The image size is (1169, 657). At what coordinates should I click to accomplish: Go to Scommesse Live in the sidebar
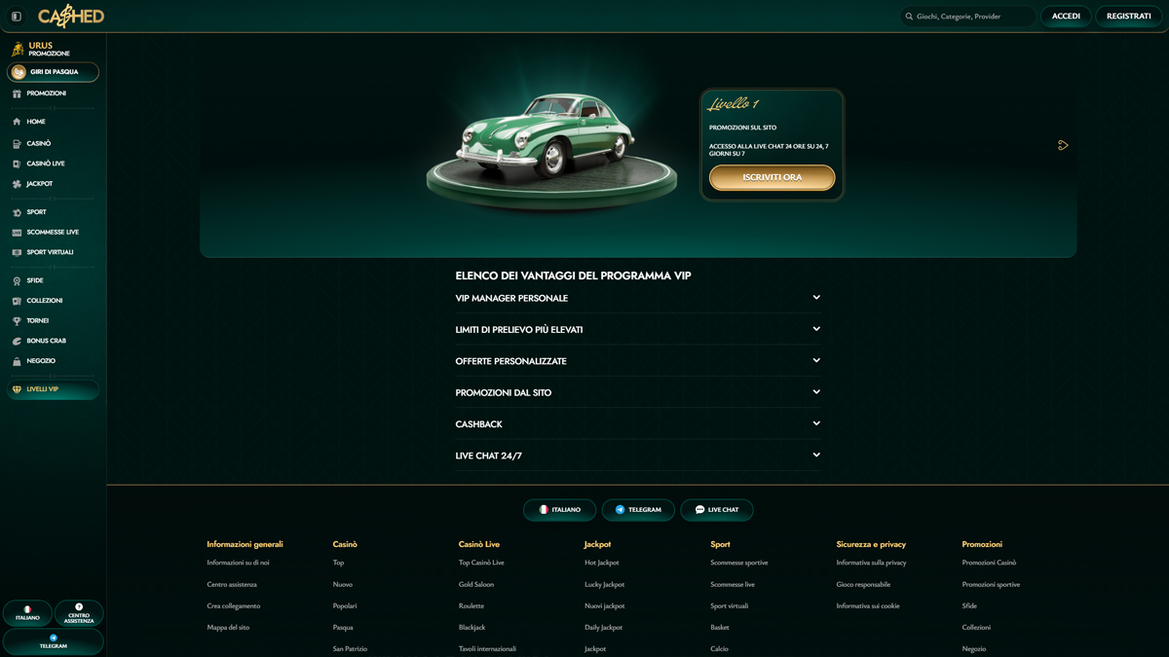[53, 233]
